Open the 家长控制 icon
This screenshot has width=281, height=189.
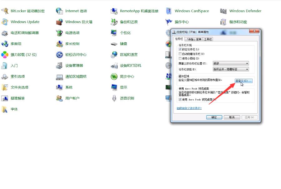coord(60,44)
